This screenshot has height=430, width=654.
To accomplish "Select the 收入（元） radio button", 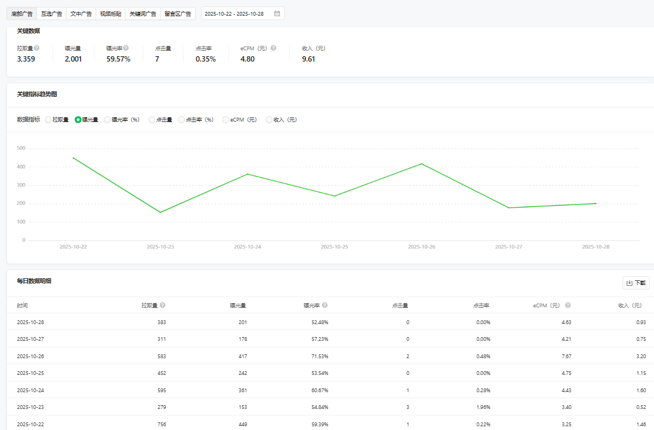I will click(x=269, y=120).
